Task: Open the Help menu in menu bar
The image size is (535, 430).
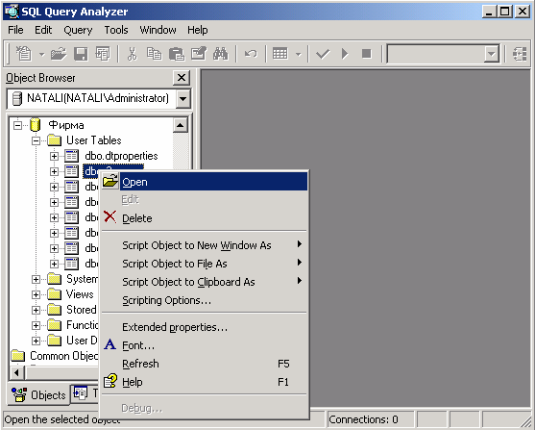Action: click(x=198, y=30)
